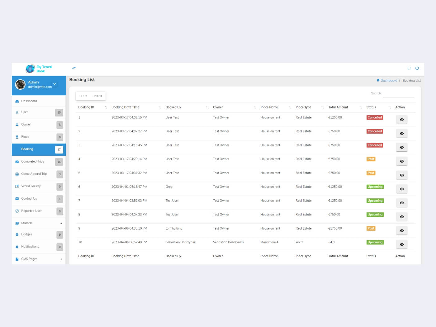This screenshot has height=327, width=436.
Task: Go to World Gallery sidebar item
Action: tap(31, 186)
